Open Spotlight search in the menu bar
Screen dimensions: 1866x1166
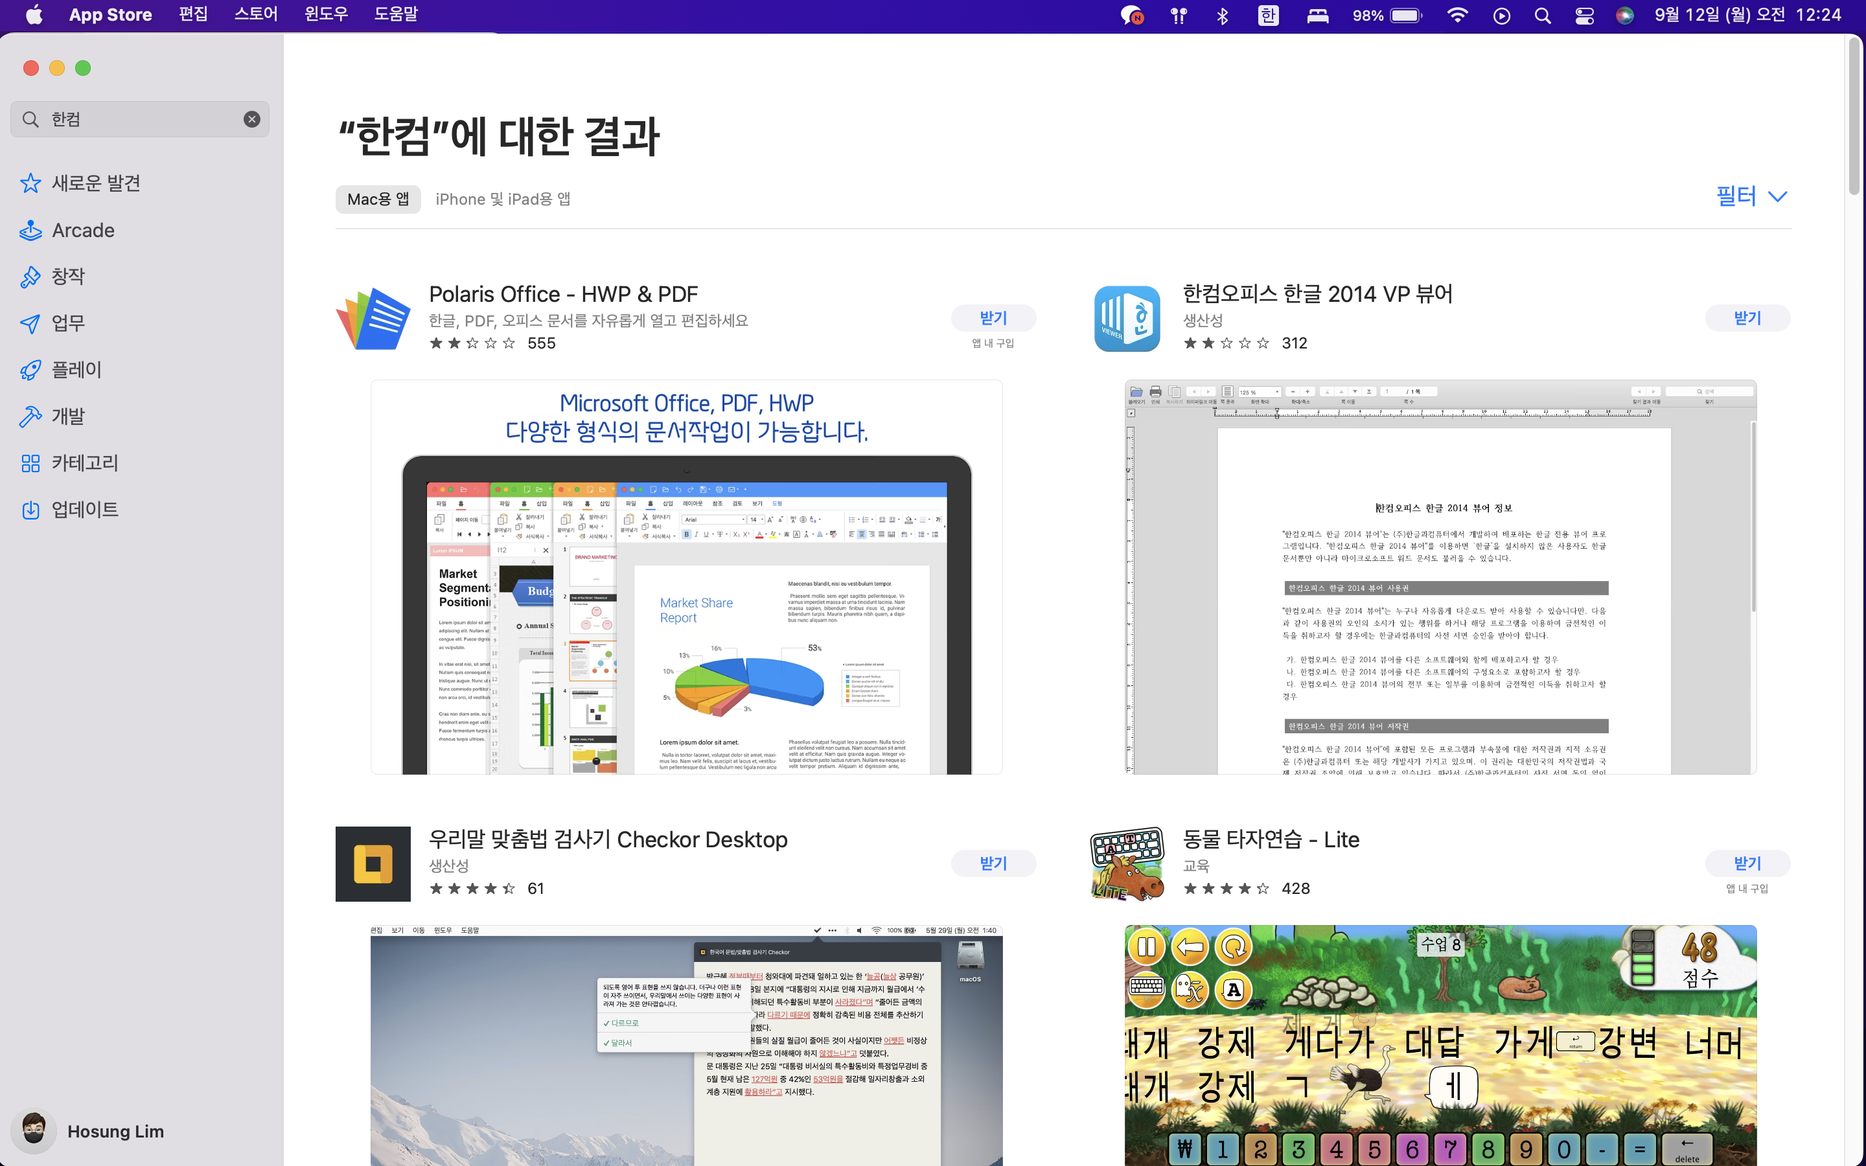point(1542,16)
